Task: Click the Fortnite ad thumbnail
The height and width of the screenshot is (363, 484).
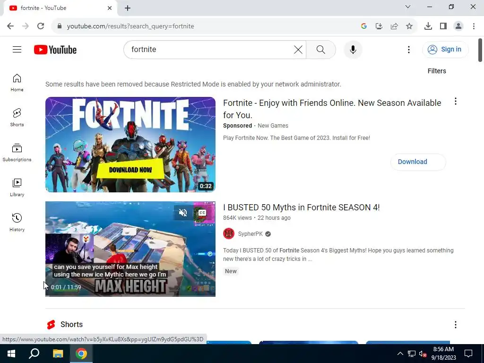Action: pos(130,145)
